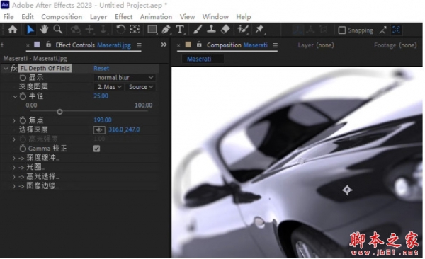Switch to the Layer (none) tab

(316, 45)
